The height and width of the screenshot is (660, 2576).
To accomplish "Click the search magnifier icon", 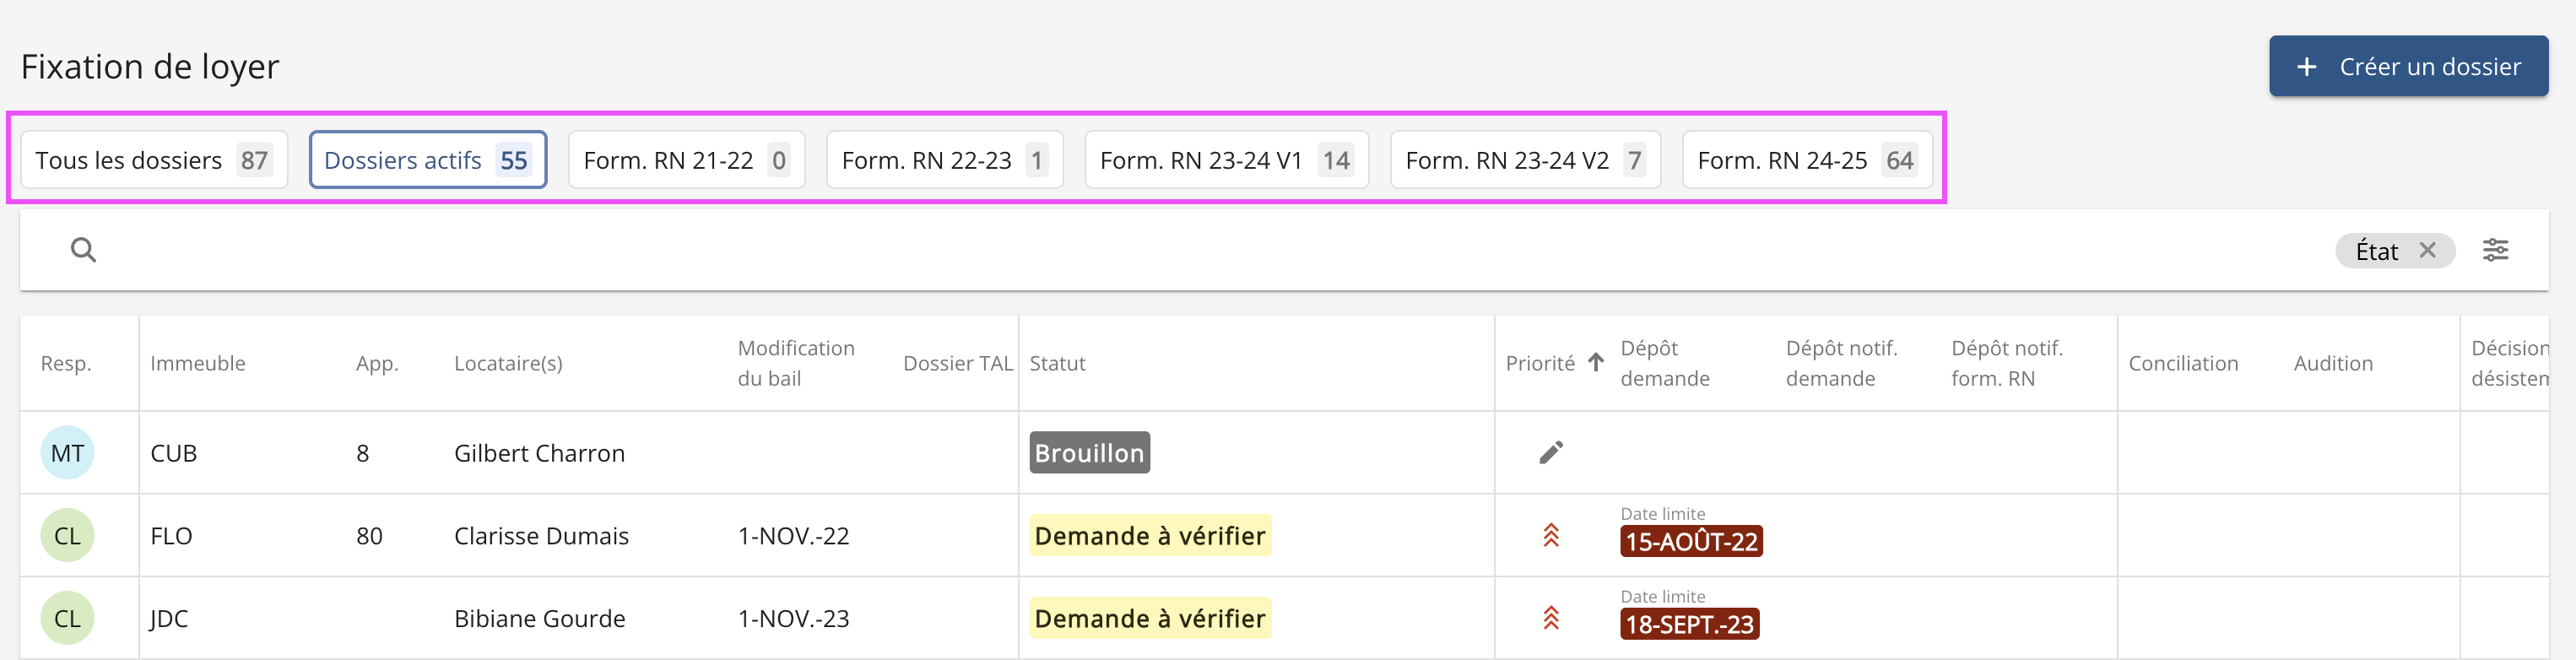I will click(84, 250).
